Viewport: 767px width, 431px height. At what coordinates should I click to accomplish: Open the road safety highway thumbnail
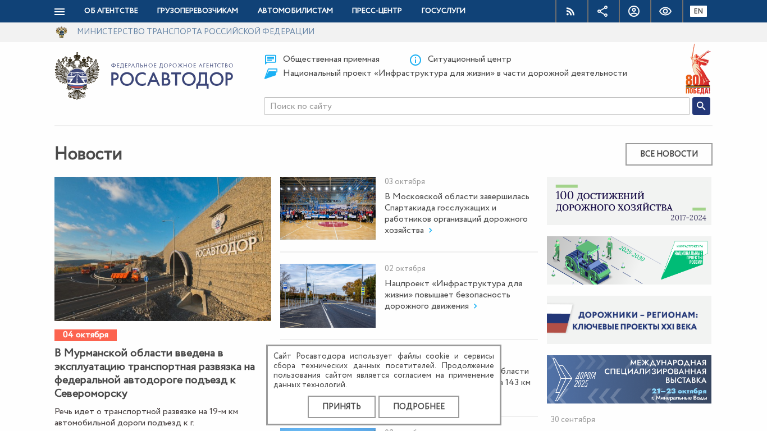(328, 296)
